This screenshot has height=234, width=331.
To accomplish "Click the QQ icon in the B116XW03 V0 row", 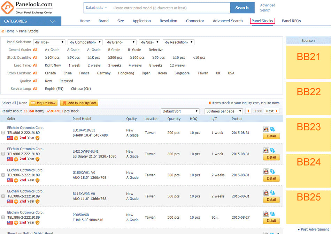I will (266, 193).
